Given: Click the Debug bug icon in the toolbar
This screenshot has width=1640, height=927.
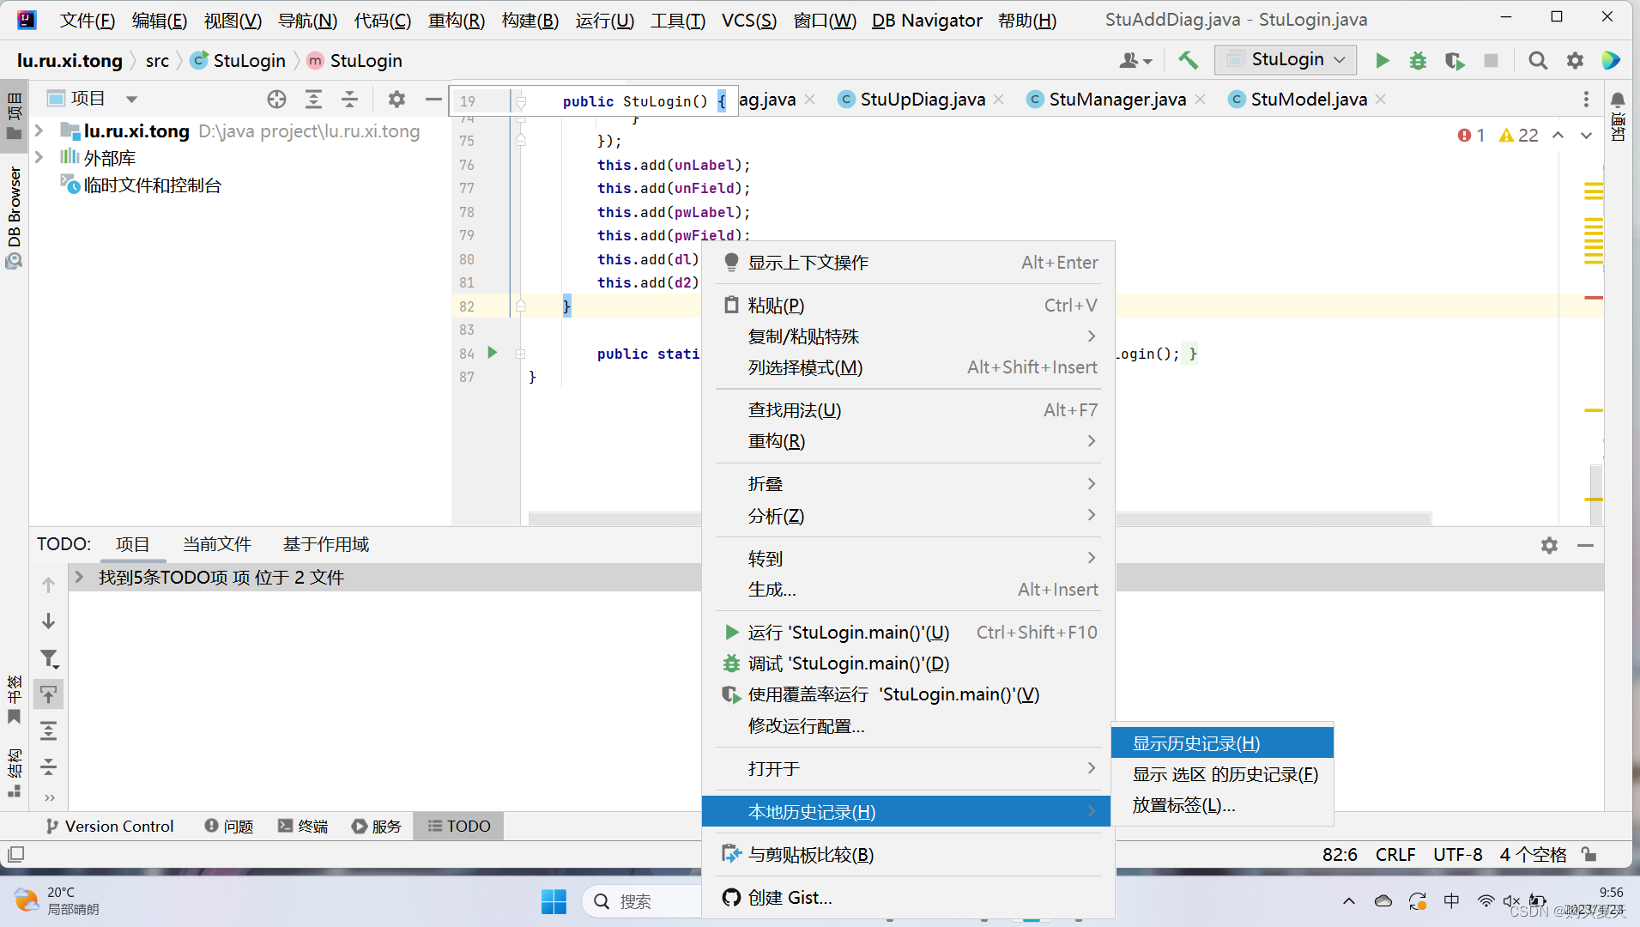Looking at the screenshot, I should point(1418,60).
